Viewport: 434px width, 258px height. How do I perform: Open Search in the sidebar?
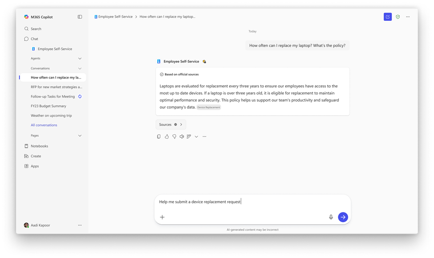[32, 29]
